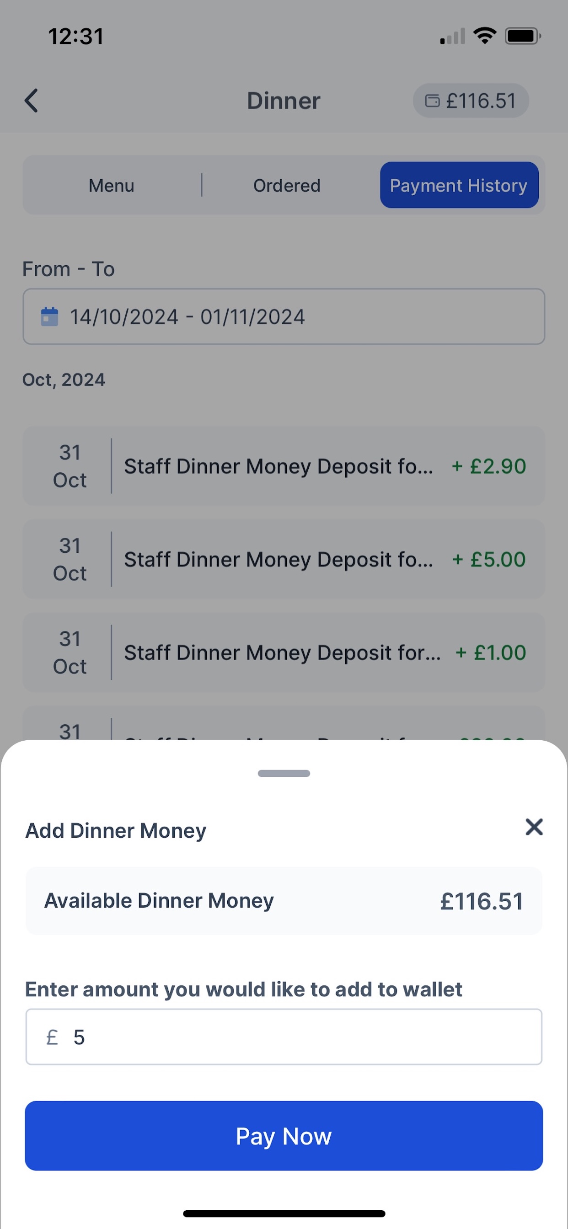
Task: Switch to the Menu tab
Action: click(112, 185)
